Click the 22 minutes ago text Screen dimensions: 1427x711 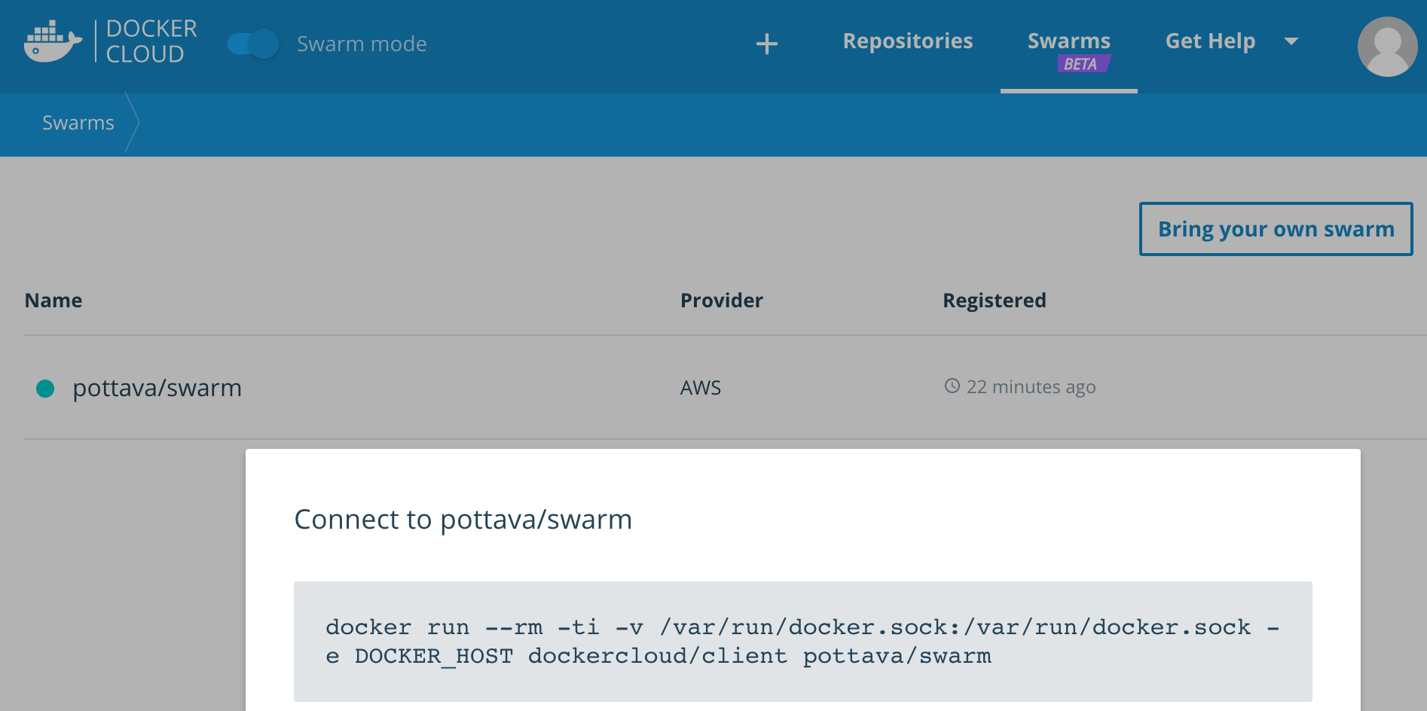pyautogui.click(x=1031, y=387)
